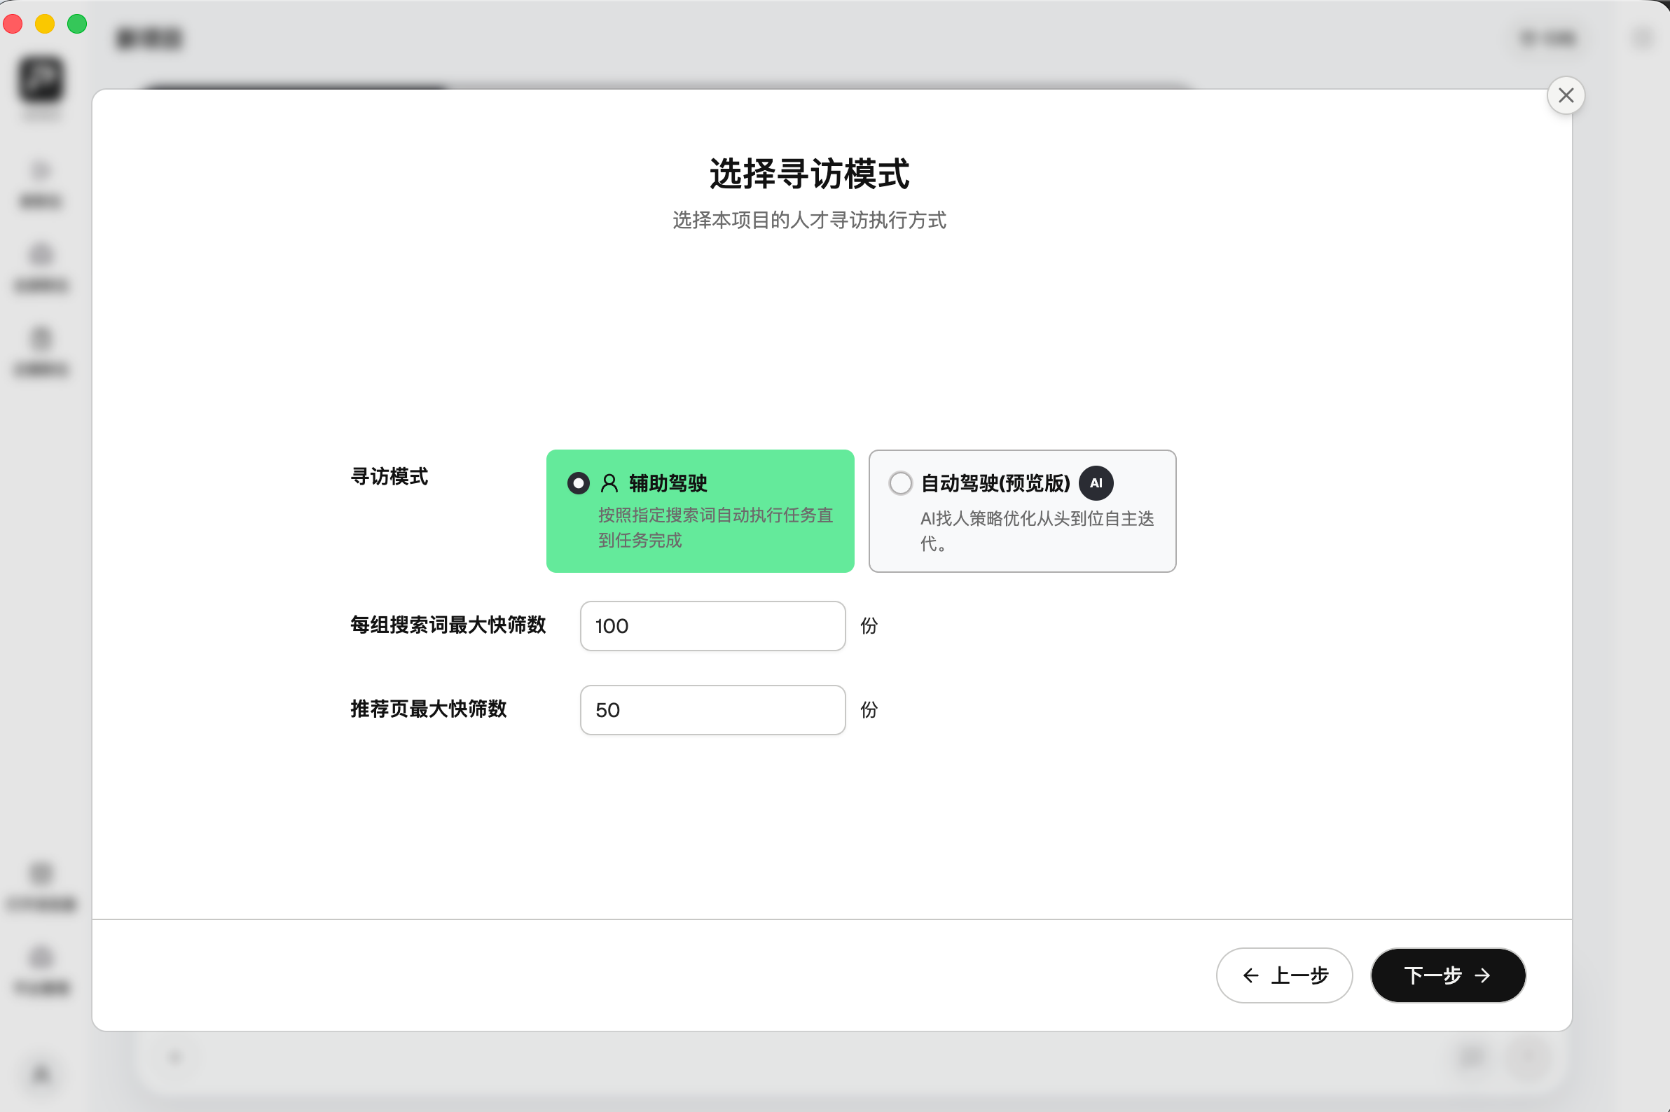The height and width of the screenshot is (1112, 1670).
Task: Click the 每组搜索词最大快筛数 field showing 100
Action: 712,625
